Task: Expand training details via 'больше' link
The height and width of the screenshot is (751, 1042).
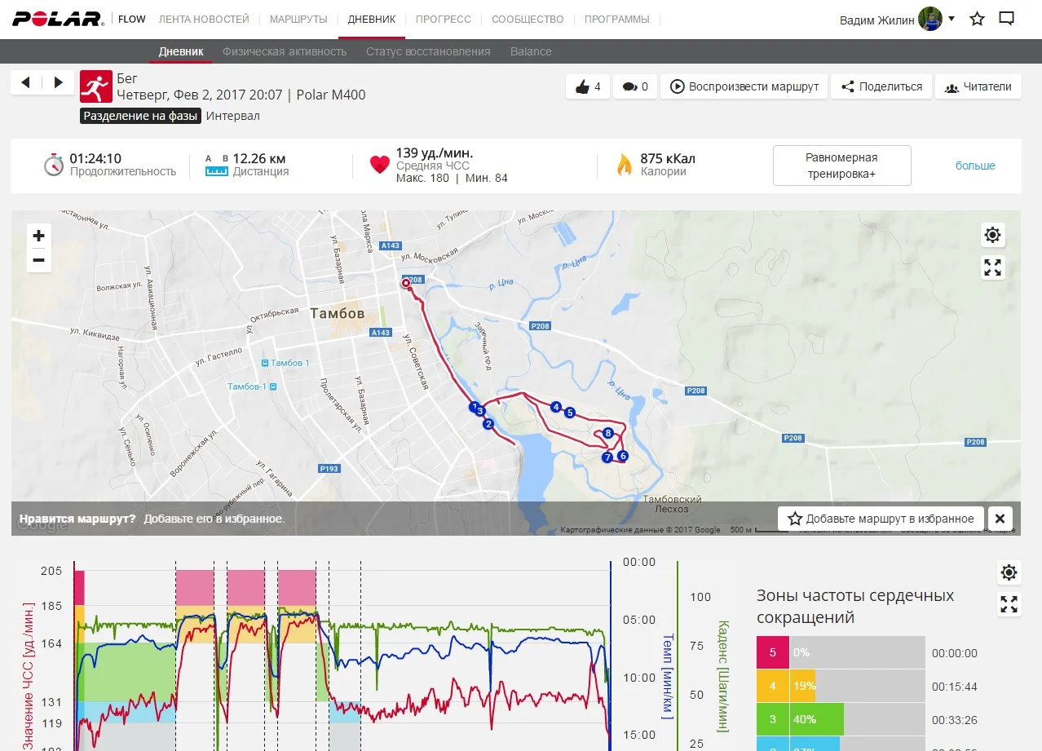Action: tap(975, 166)
